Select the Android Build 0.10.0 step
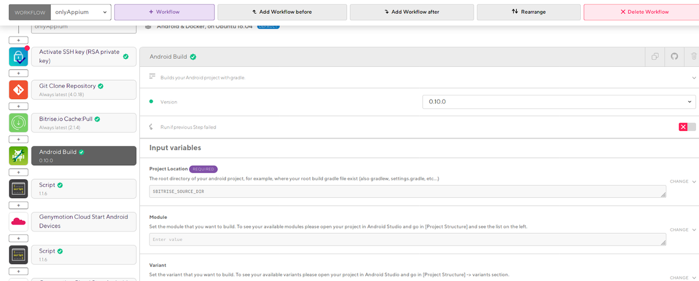The image size is (699, 281). tap(84, 156)
